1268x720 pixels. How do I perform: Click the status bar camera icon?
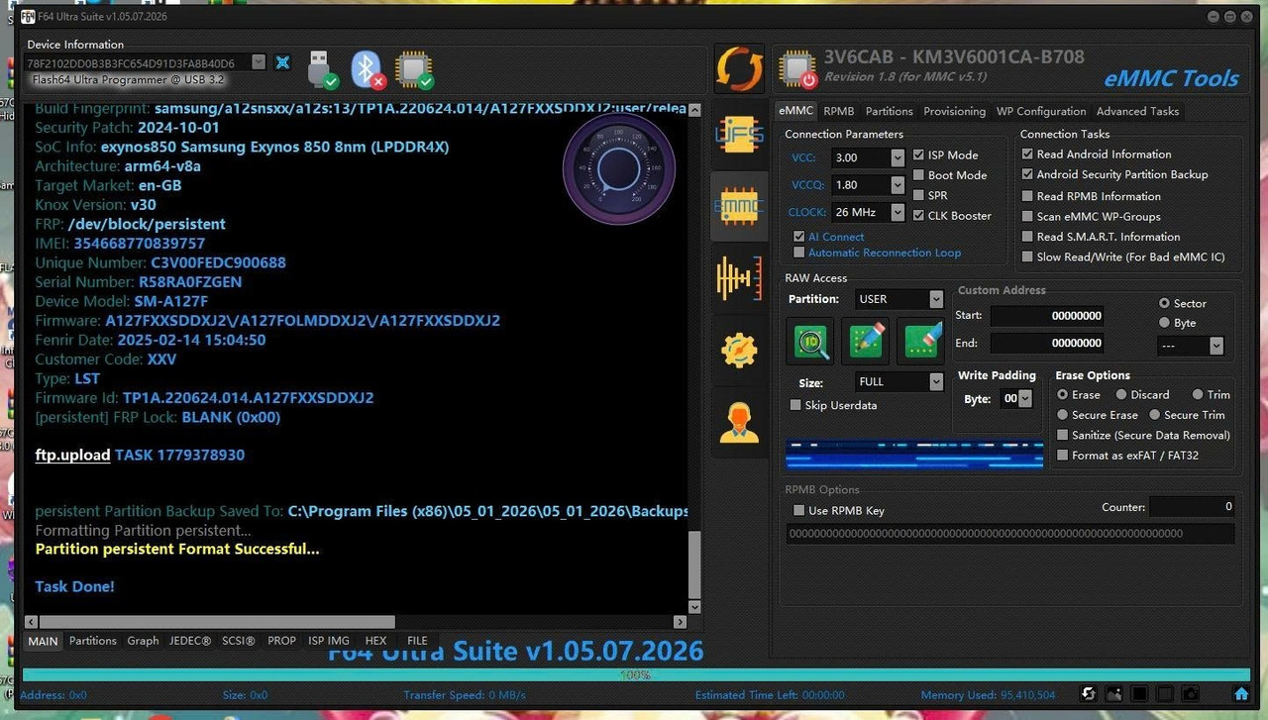(x=1191, y=694)
